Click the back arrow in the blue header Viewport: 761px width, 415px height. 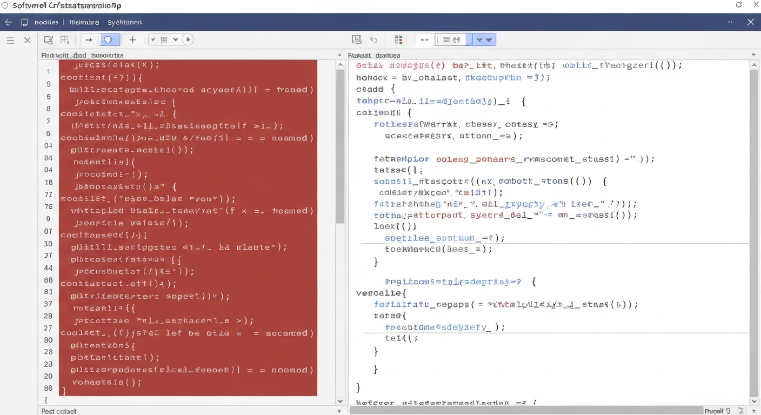tap(8, 23)
